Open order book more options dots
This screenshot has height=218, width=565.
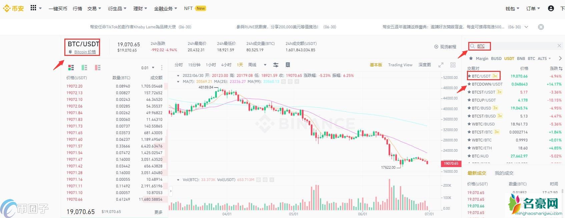coord(162,68)
